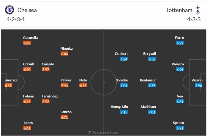
Task: Select player Solanke in attack
Action: coord(122,80)
